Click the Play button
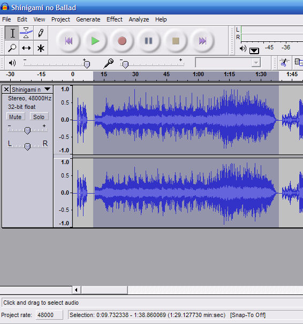 point(95,41)
